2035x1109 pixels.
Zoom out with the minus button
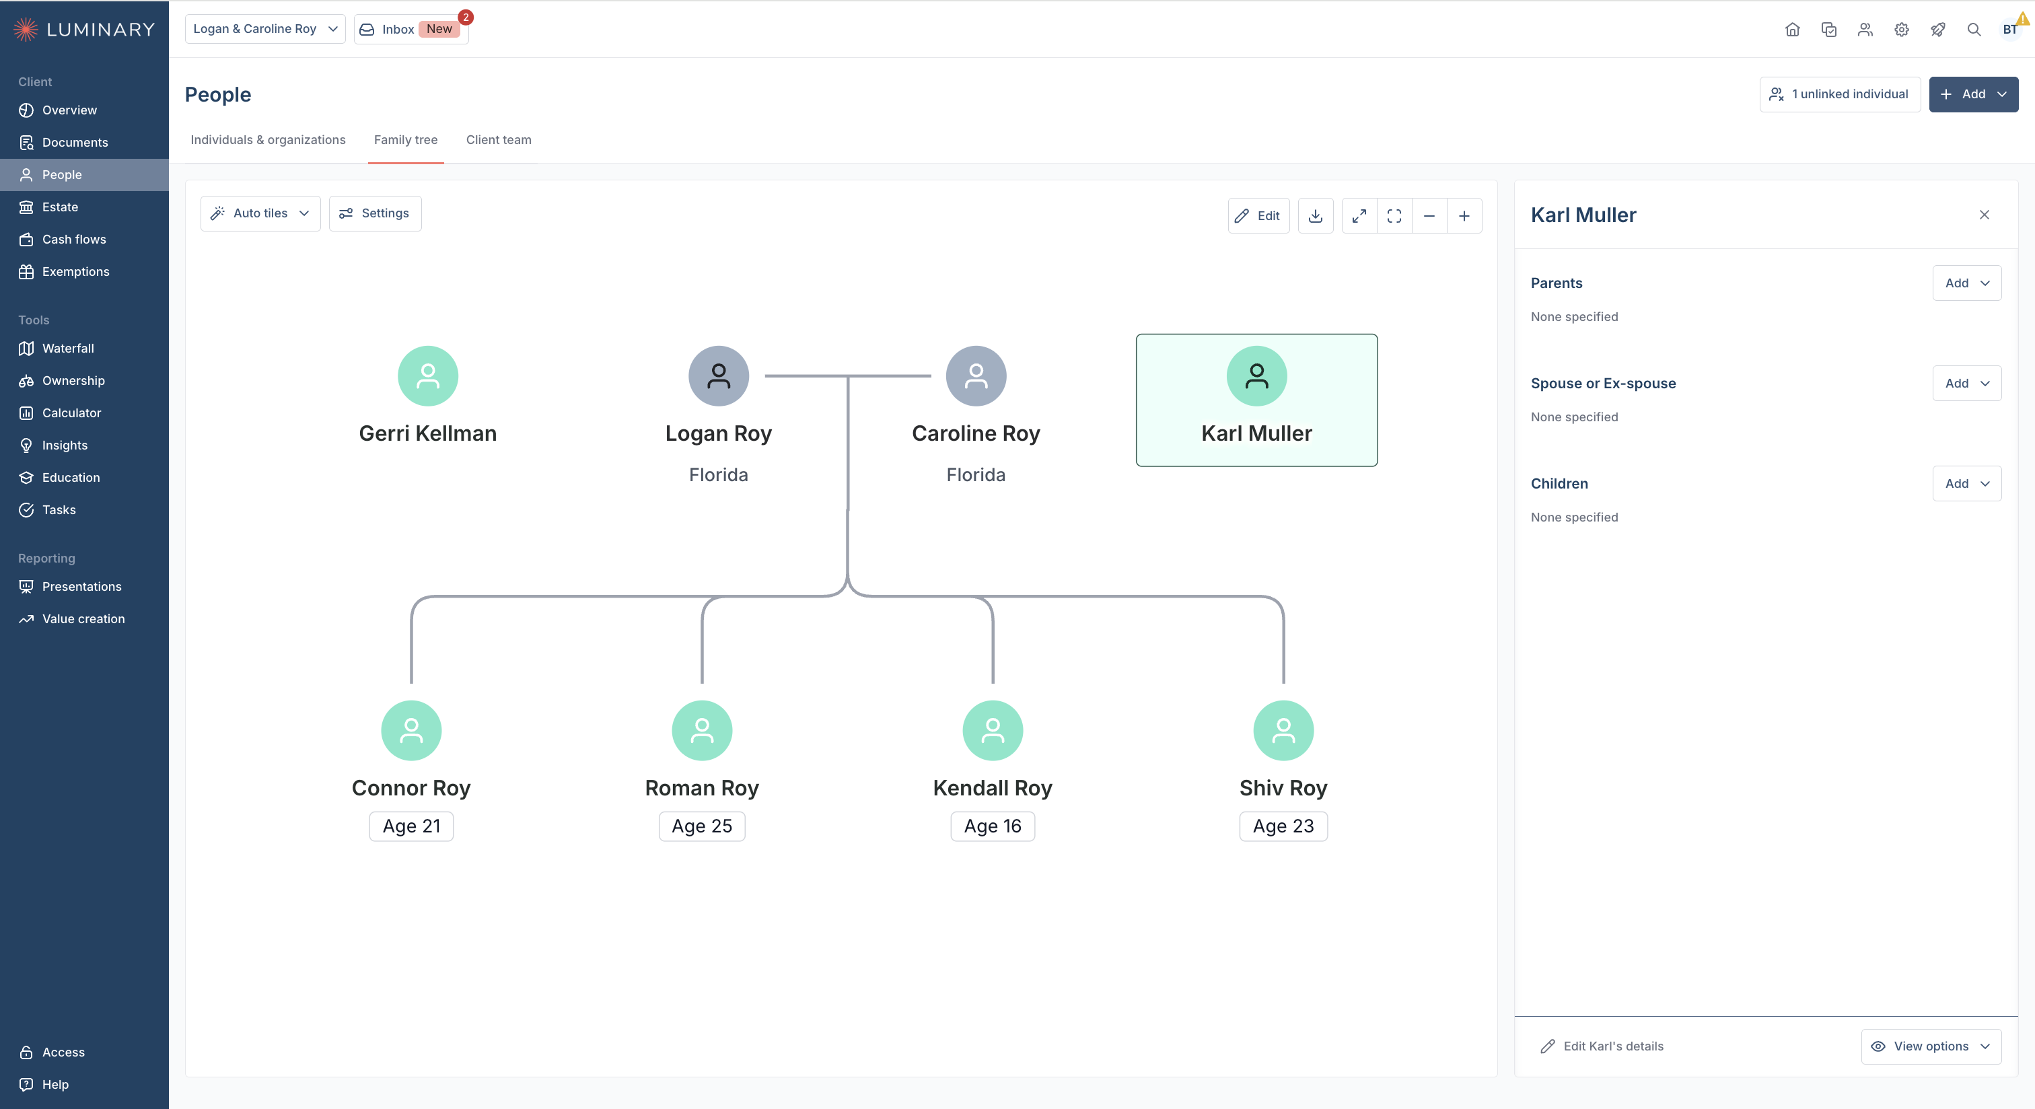click(1428, 215)
